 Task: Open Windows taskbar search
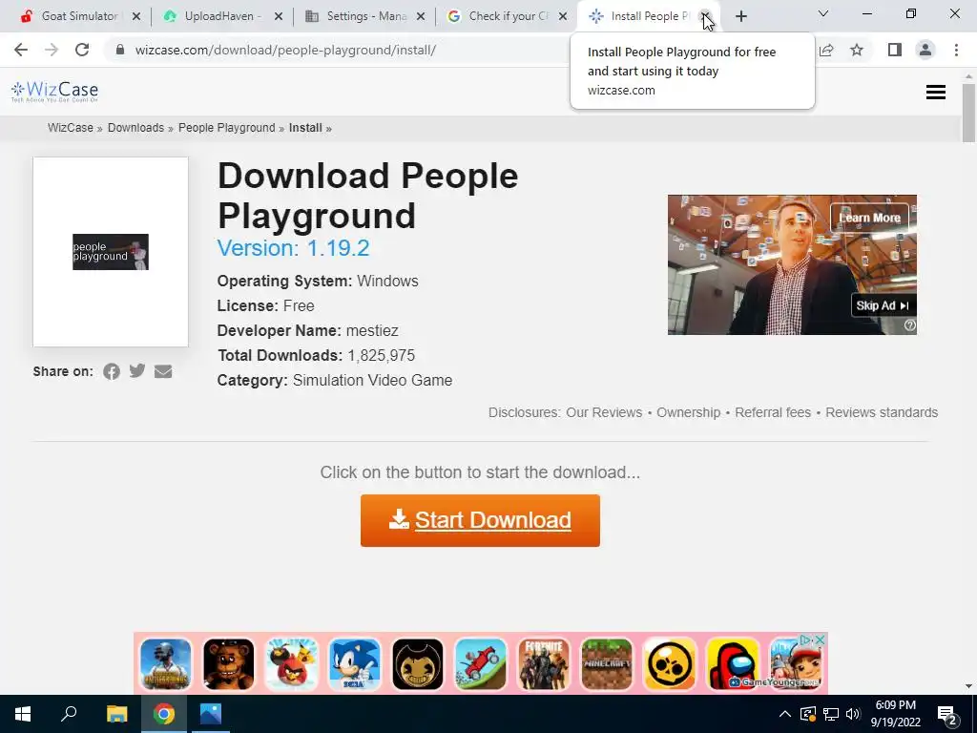click(69, 714)
